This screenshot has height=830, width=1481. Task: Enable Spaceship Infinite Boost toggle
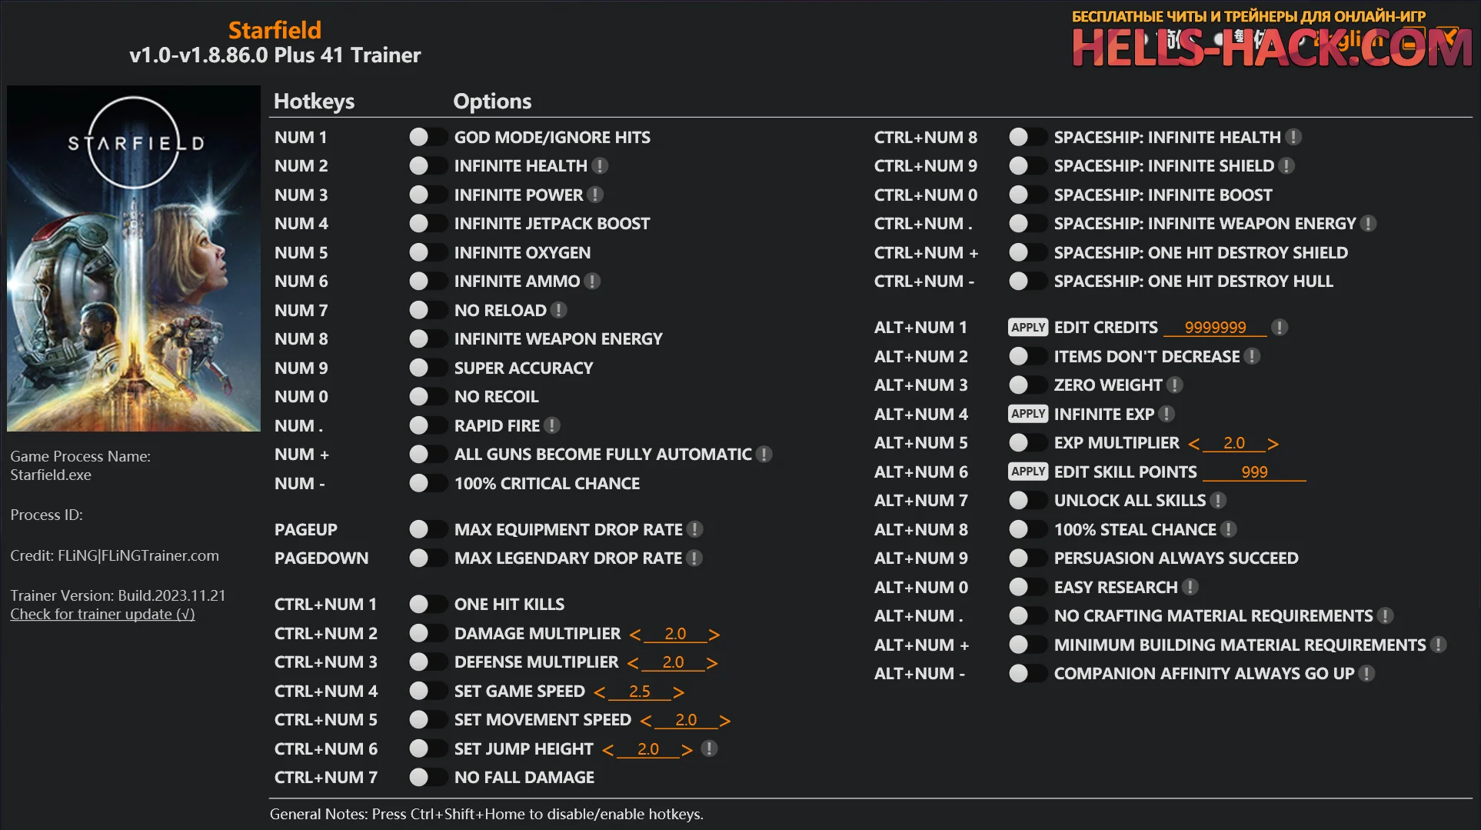[1027, 195]
